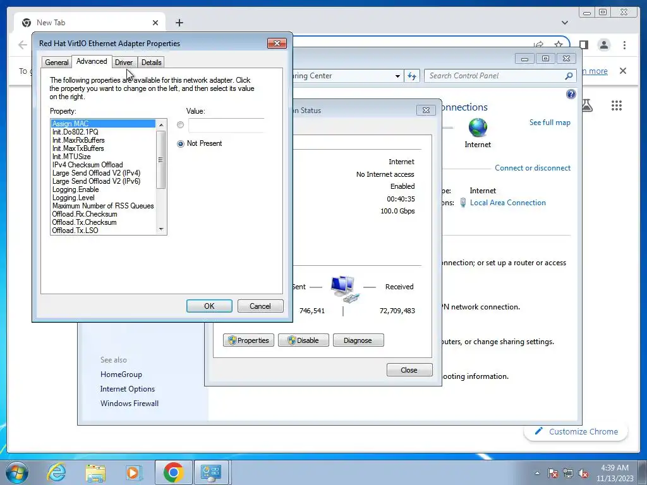Close the New Tab tab
This screenshot has width=647, height=485.
click(x=155, y=23)
